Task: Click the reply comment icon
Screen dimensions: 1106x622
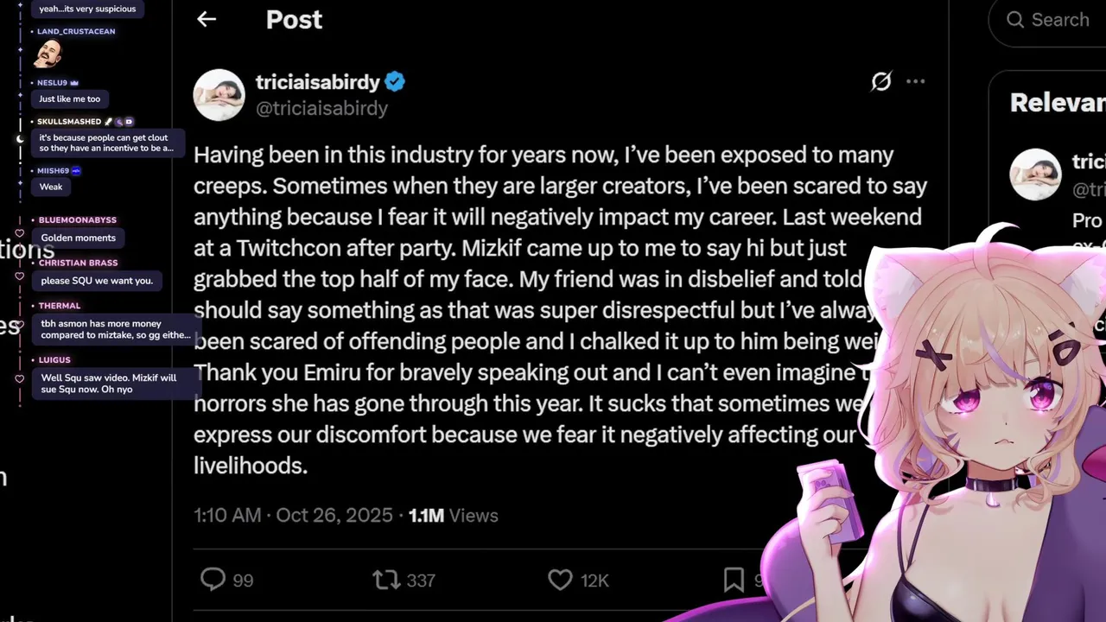Action: click(x=213, y=580)
